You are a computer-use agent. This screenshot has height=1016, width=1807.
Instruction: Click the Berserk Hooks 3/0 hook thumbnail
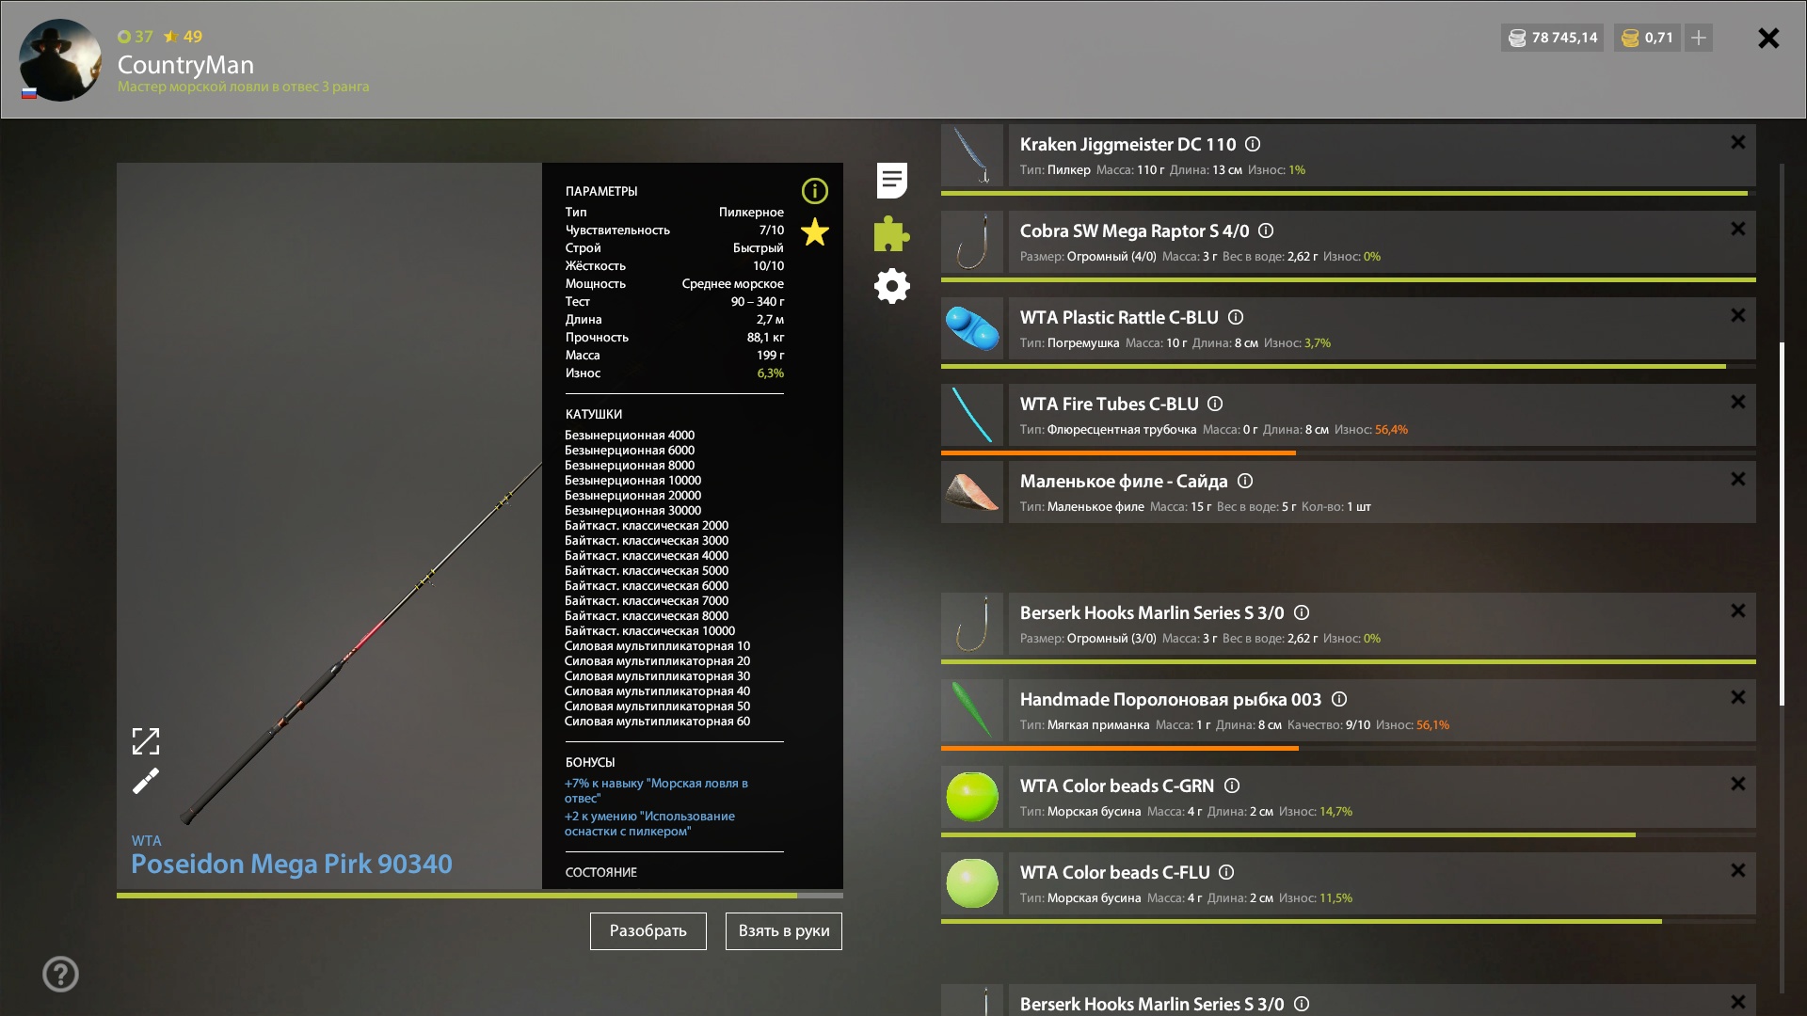click(x=972, y=624)
